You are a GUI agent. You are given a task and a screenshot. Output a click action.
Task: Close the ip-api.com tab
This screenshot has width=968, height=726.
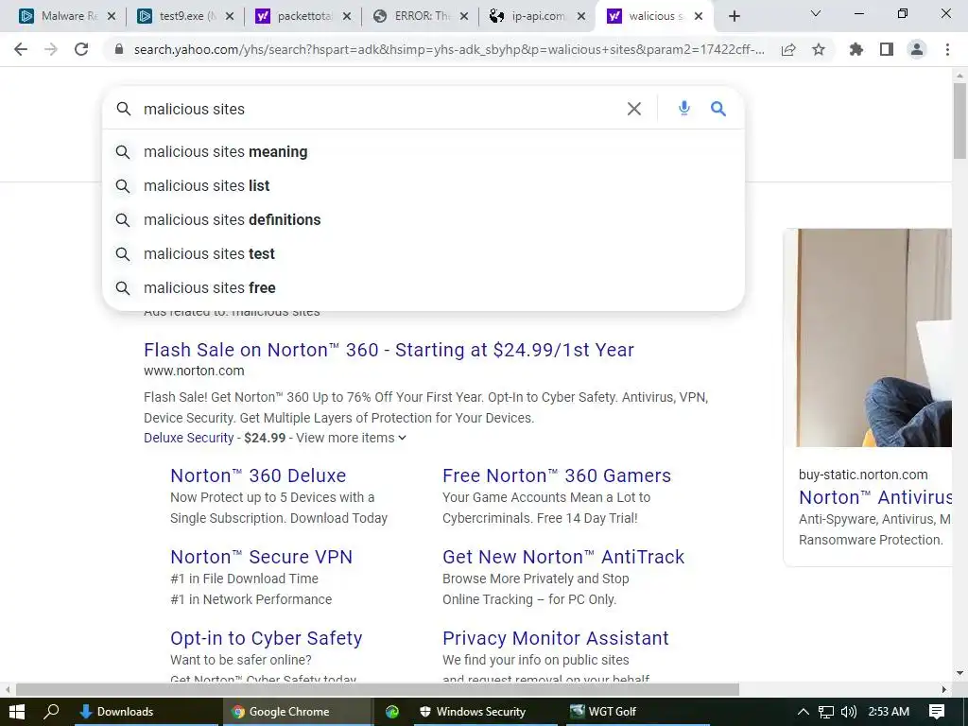pyautogui.click(x=581, y=16)
